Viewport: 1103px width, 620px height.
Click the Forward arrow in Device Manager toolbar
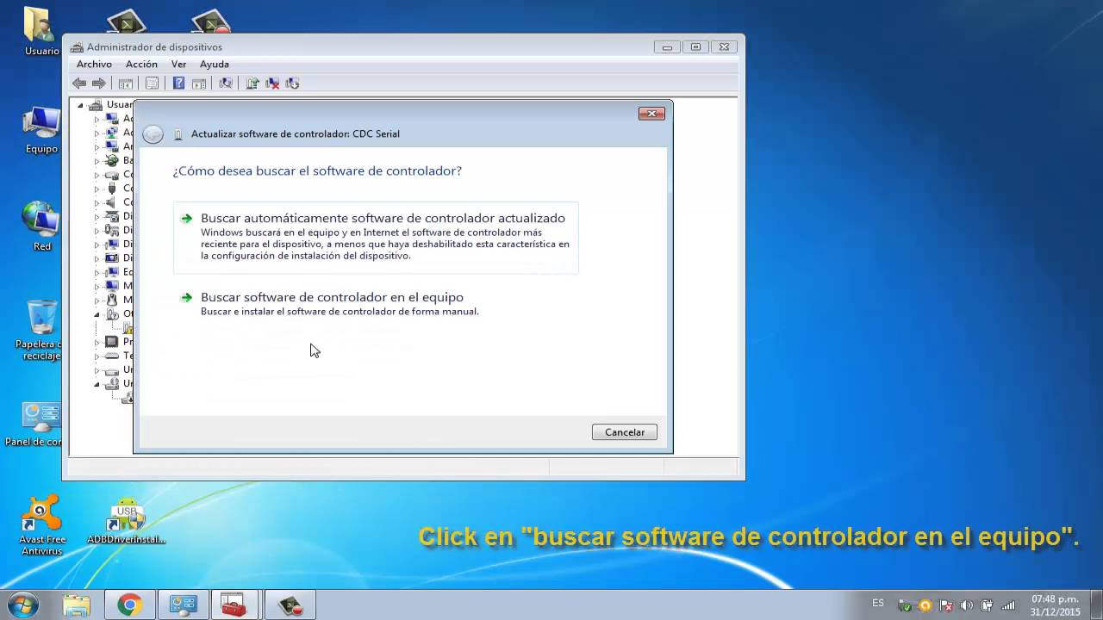pos(98,84)
